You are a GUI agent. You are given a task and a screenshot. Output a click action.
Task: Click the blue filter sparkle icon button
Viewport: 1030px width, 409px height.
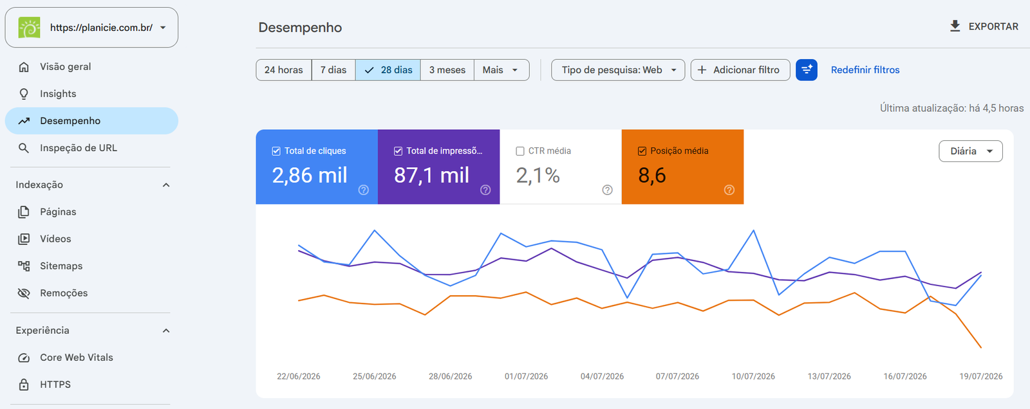click(x=807, y=70)
